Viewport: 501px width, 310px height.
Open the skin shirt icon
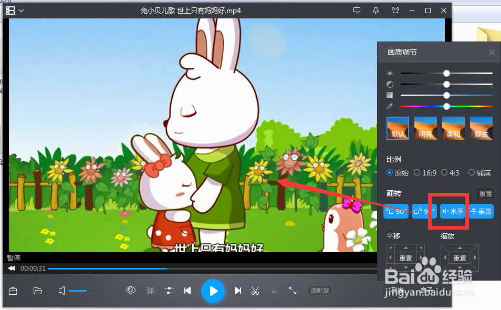395,11
